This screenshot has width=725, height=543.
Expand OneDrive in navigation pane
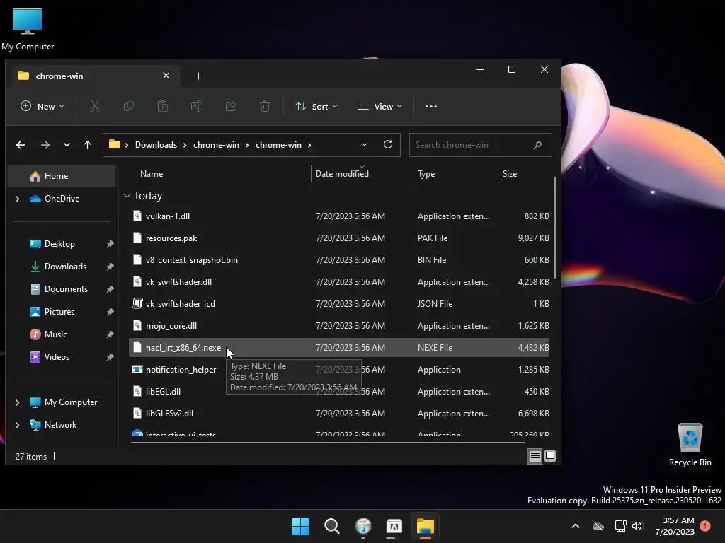(x=18, y=199)
